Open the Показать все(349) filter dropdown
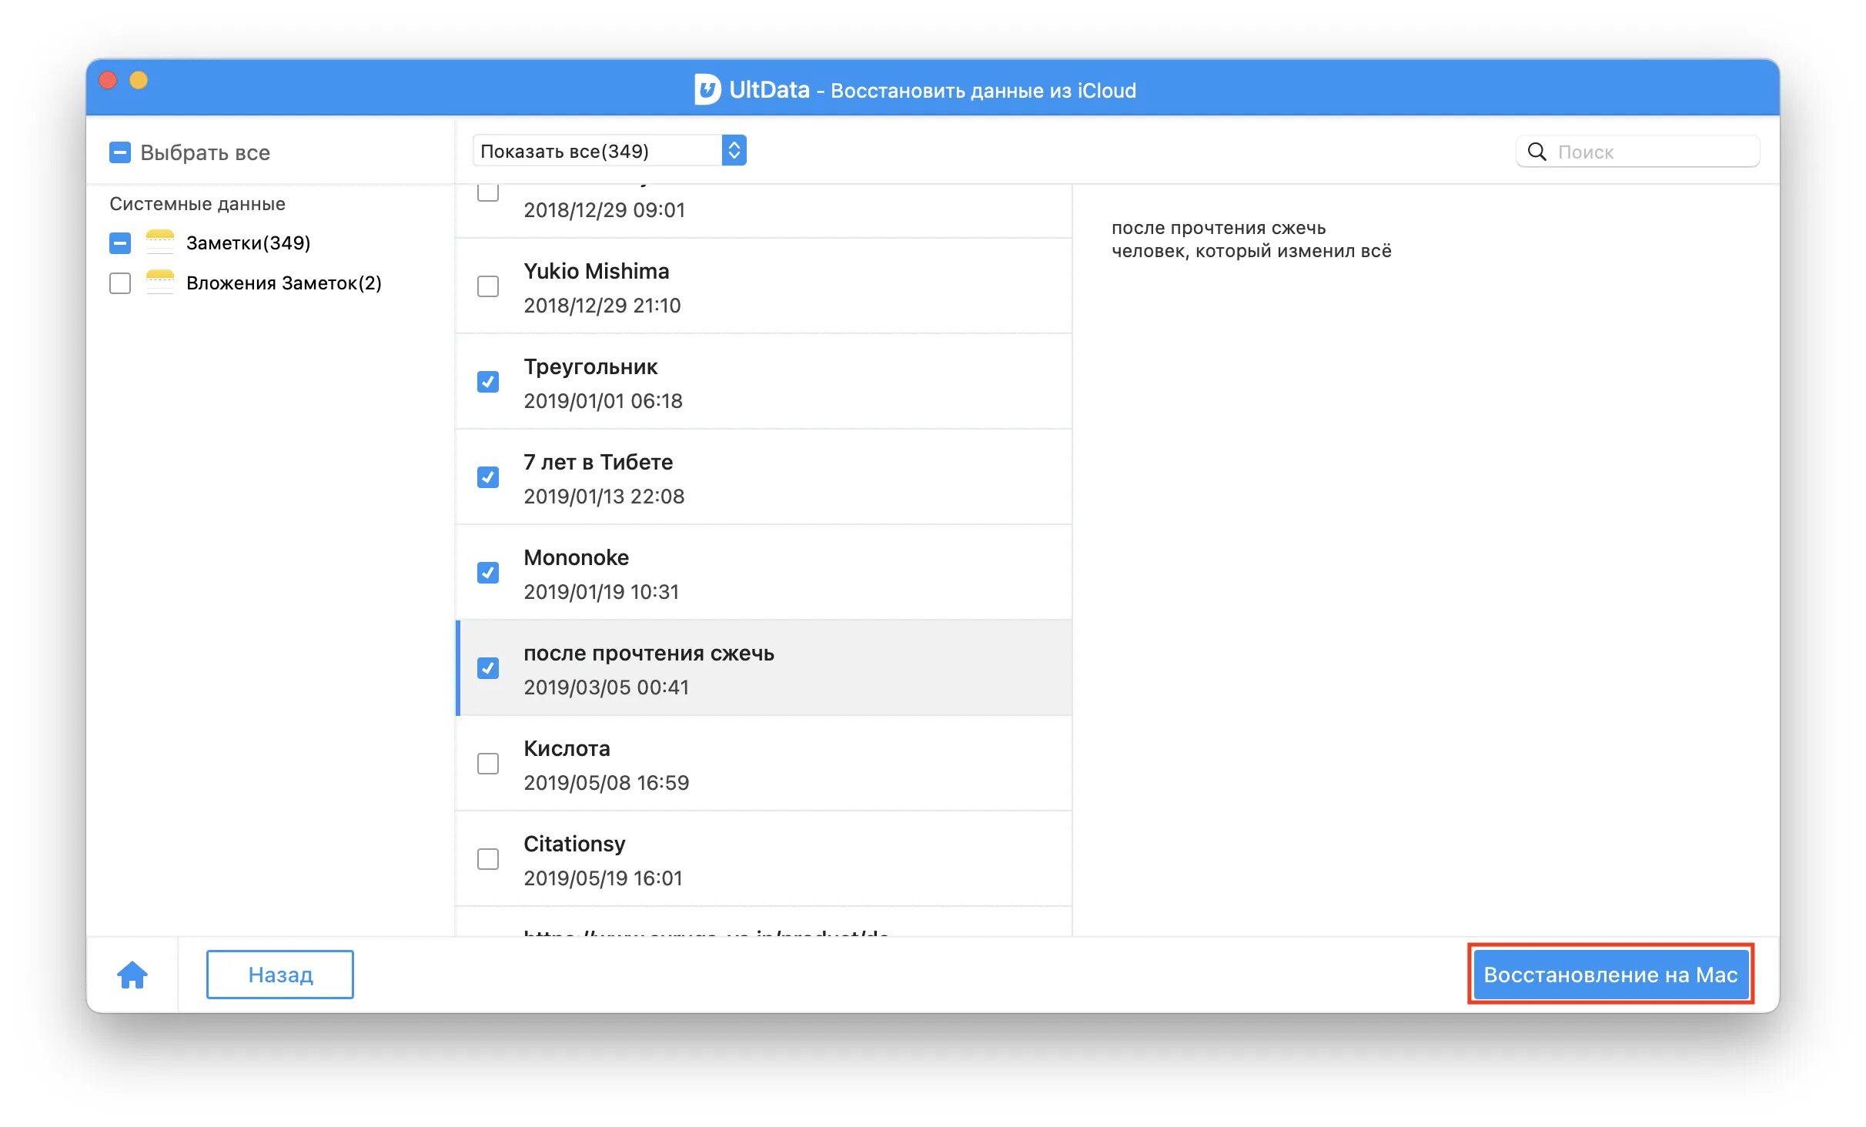Screen dimensions: 1866x1127 (x=610, y=151)
